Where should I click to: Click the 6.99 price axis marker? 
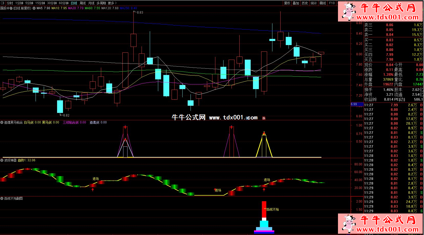tap(357, 104)
